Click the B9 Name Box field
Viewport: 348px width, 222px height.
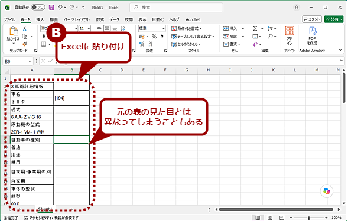[x=18, y=61]
